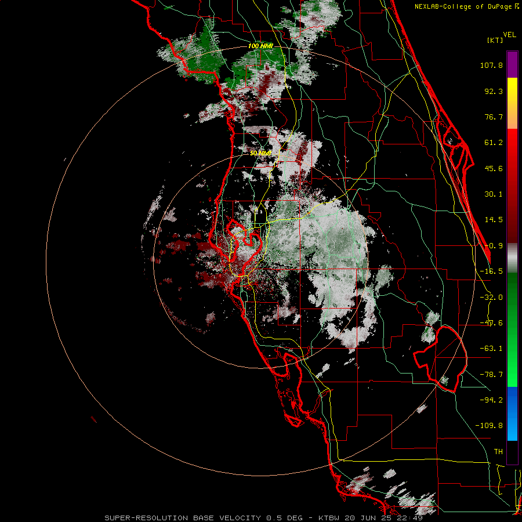Click the -16.5 velocity scale value
522x522 pixels.
point(491,271)
